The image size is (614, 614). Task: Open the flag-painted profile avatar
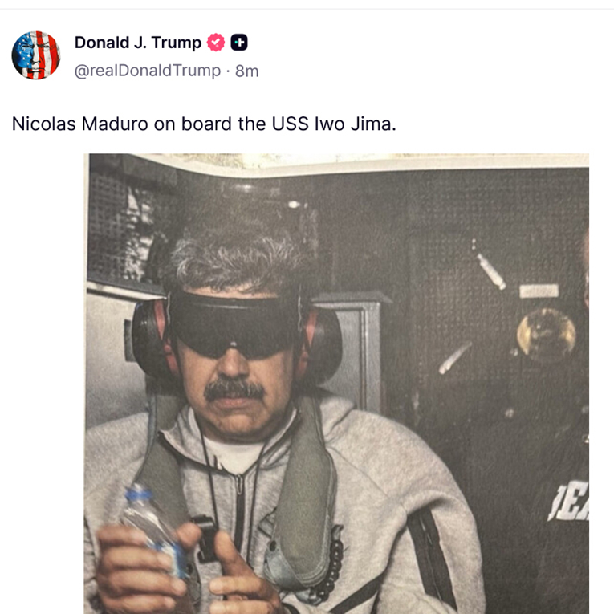(36, 55)
